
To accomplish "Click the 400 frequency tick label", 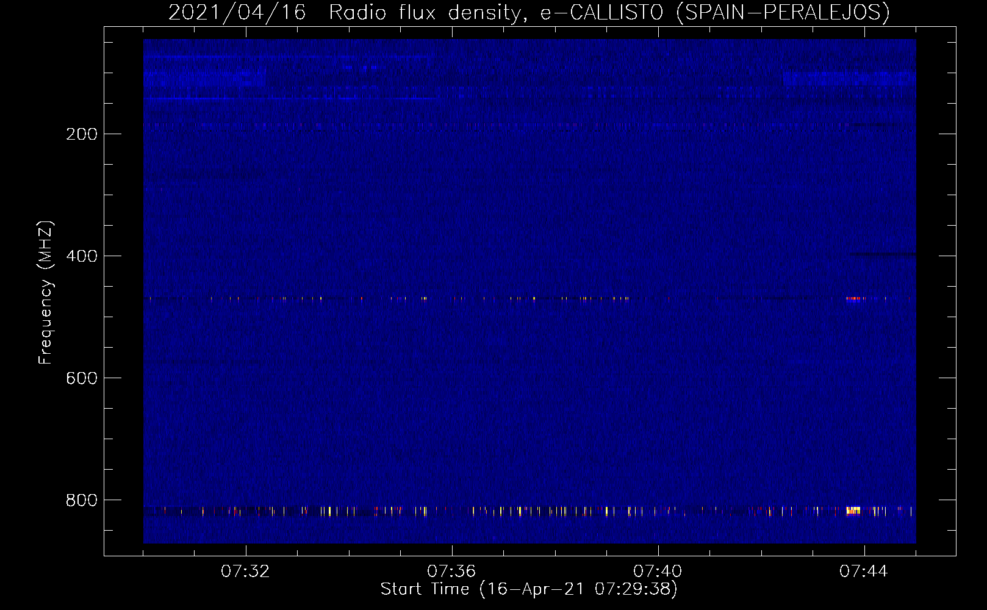I will click(81, 256).
